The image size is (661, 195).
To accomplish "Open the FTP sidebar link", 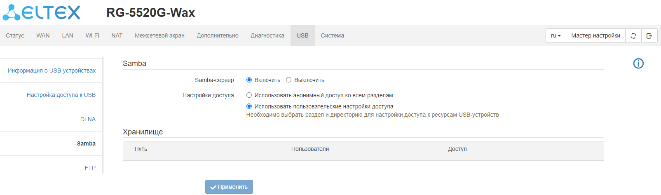I will point(90,168).
